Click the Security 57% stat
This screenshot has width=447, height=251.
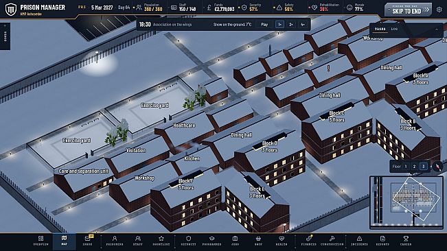pos(252,8)
